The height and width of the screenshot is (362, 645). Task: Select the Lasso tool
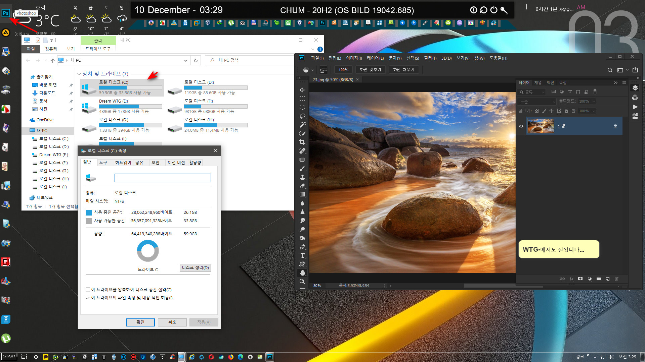302,116
